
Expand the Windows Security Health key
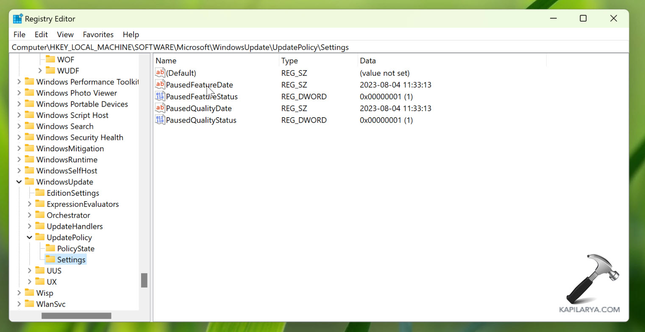pyautogui.click(x=19, y=137)
